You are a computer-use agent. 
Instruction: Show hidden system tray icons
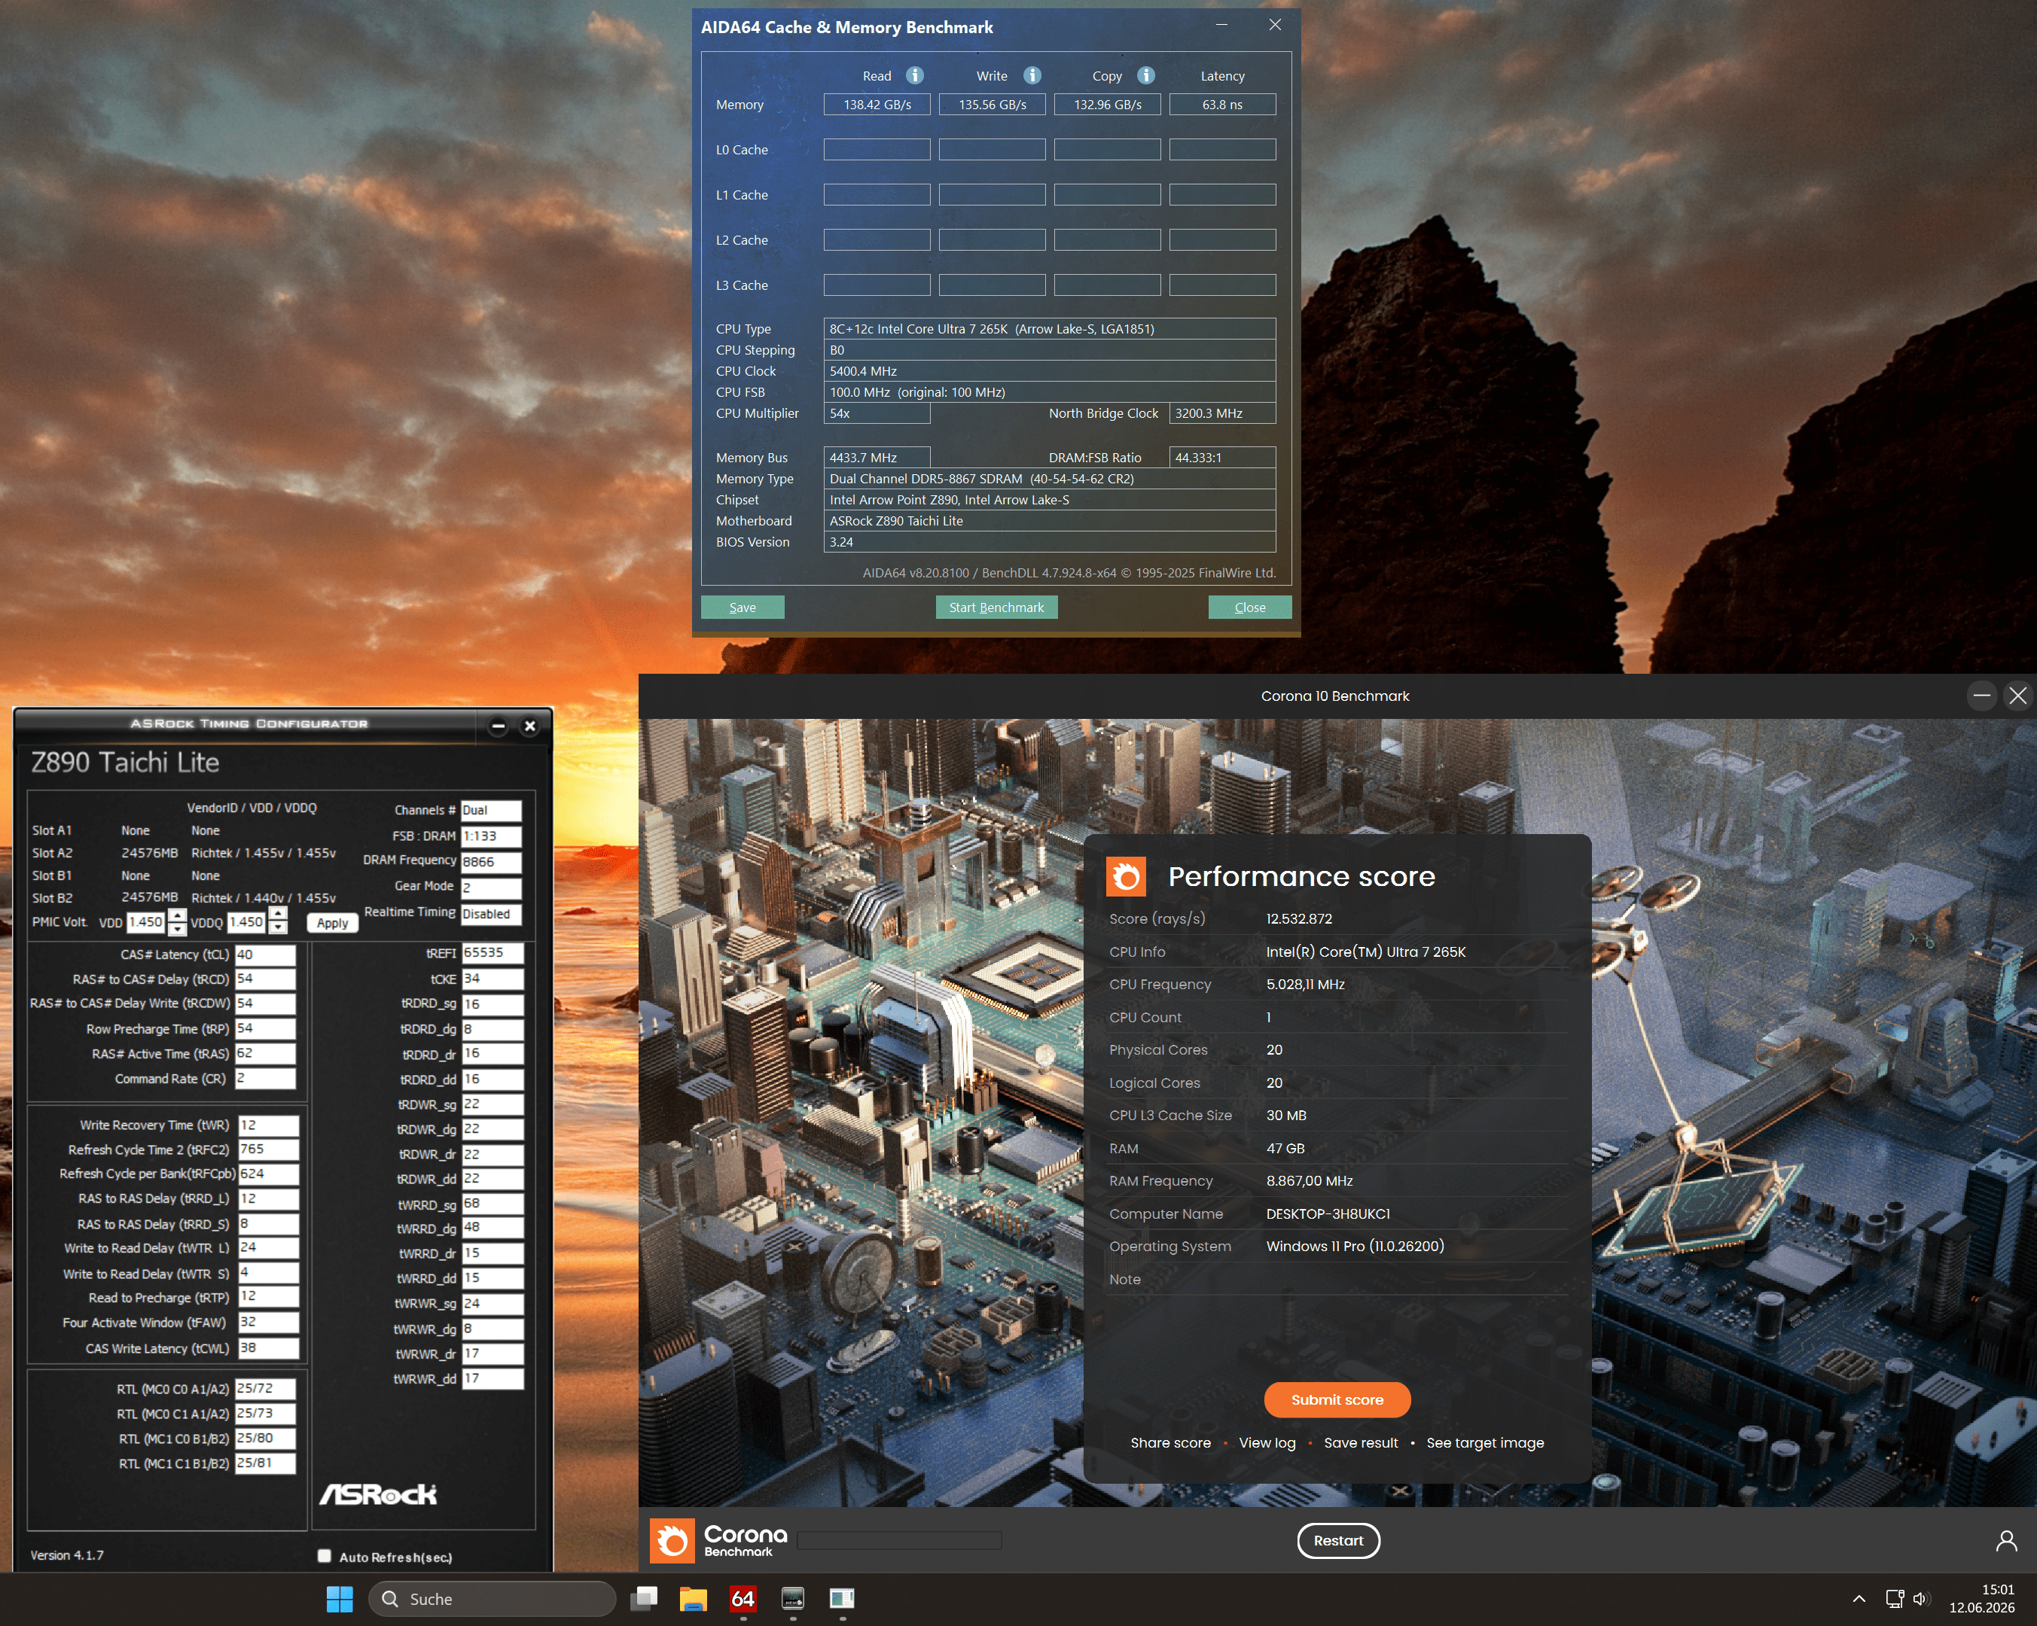tap(1859, 1599)
